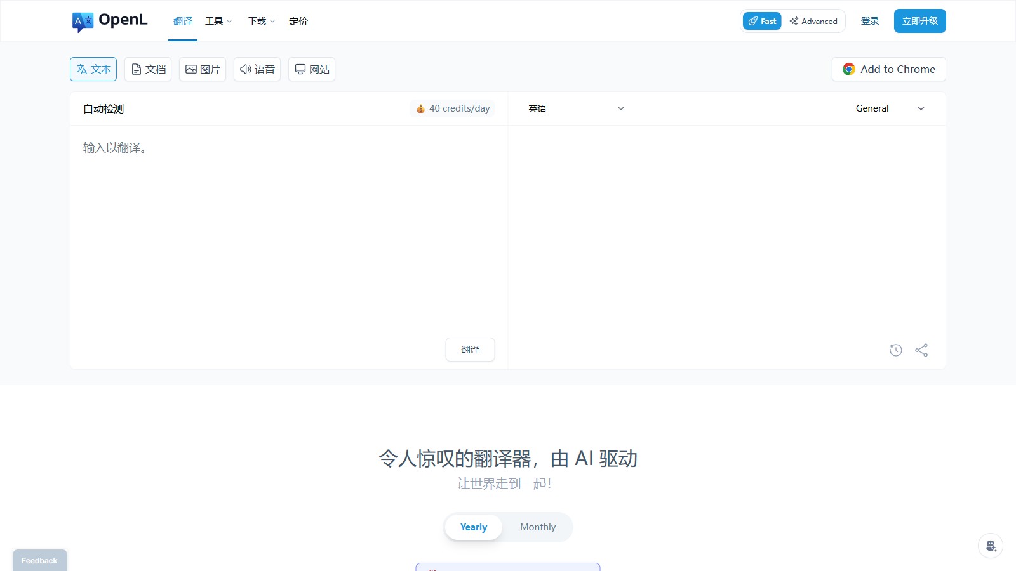Open the 定价 menu item
The width and height of the screenshot is (1016, 571).
pos(298,21)
